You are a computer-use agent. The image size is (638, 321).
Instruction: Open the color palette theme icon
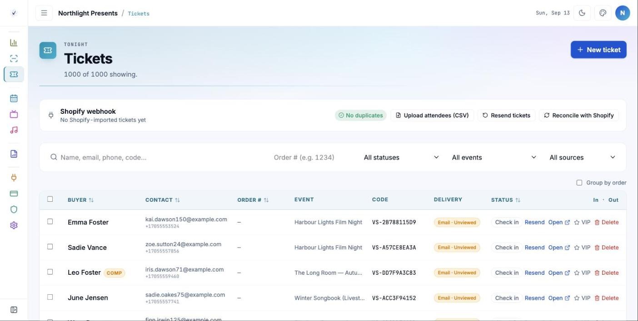coord(603,13)
